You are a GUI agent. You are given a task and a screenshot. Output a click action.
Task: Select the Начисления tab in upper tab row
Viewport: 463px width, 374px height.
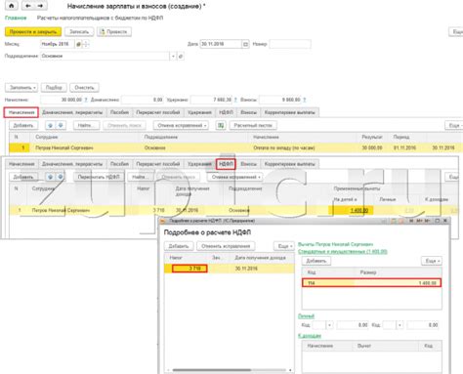pos(21,112)
